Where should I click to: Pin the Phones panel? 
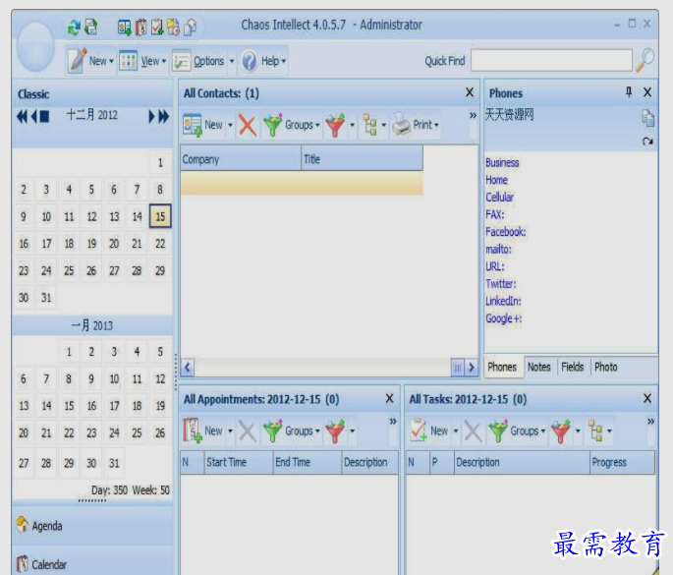[x=629, y=91]
